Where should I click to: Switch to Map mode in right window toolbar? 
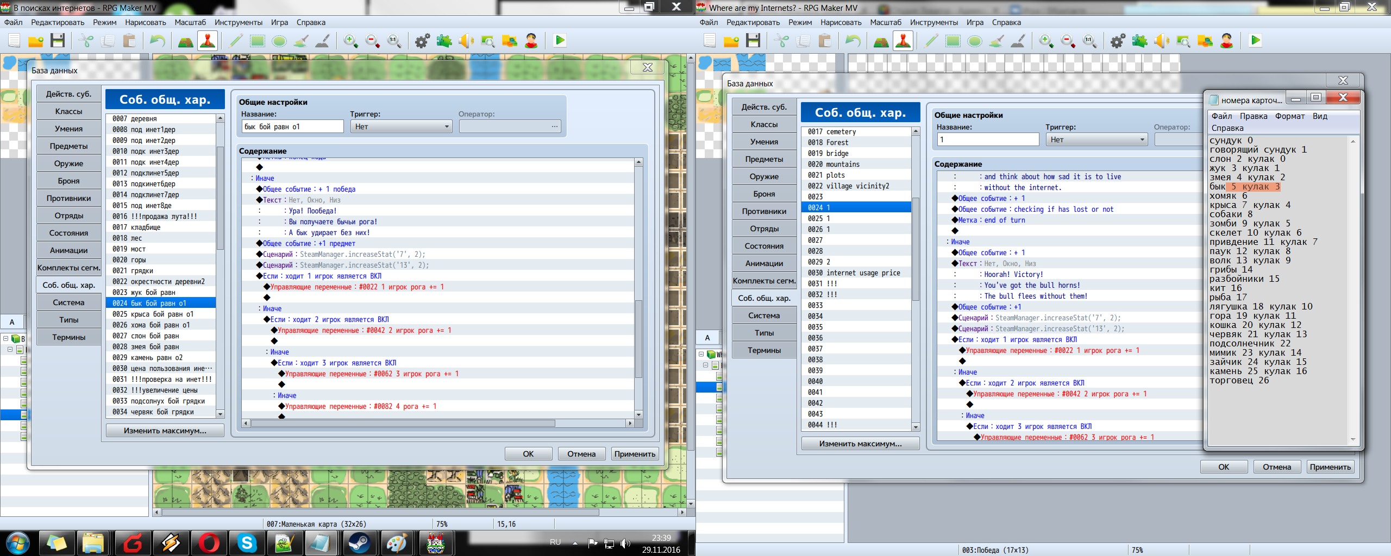coord(881,41)
